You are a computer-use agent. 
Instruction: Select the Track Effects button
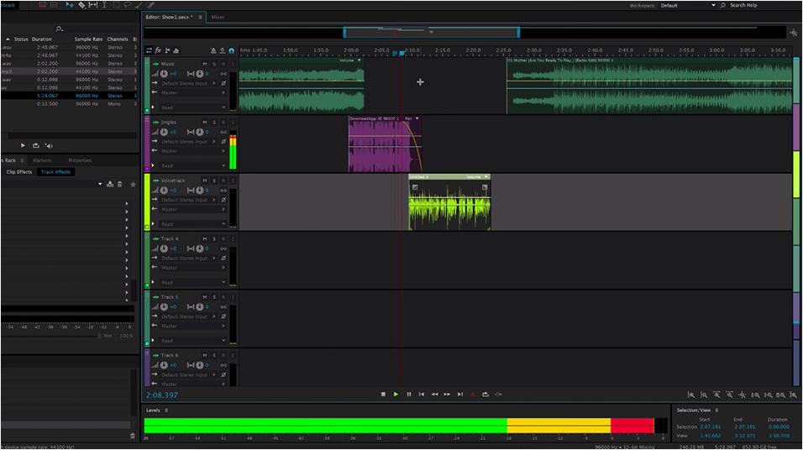tap(56, 172)
